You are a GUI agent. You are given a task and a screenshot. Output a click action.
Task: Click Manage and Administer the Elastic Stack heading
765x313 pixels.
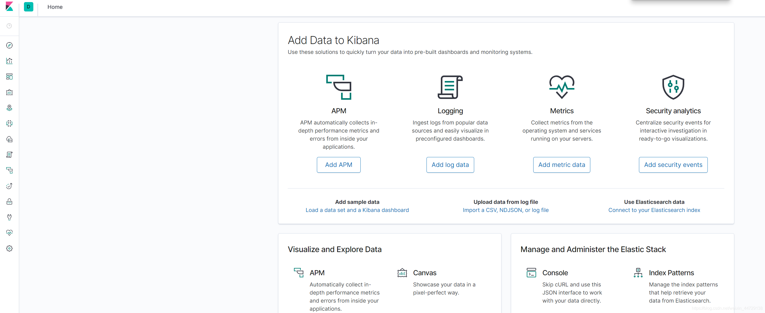593,249
